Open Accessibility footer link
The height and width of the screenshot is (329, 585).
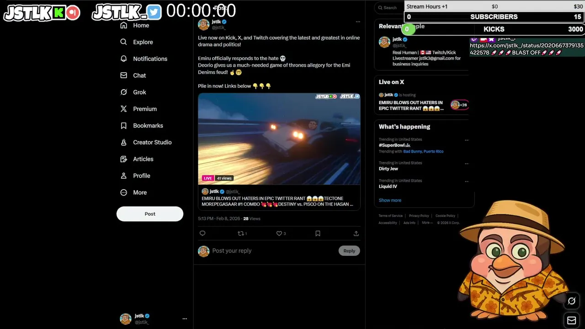click(x=388, y=223)
